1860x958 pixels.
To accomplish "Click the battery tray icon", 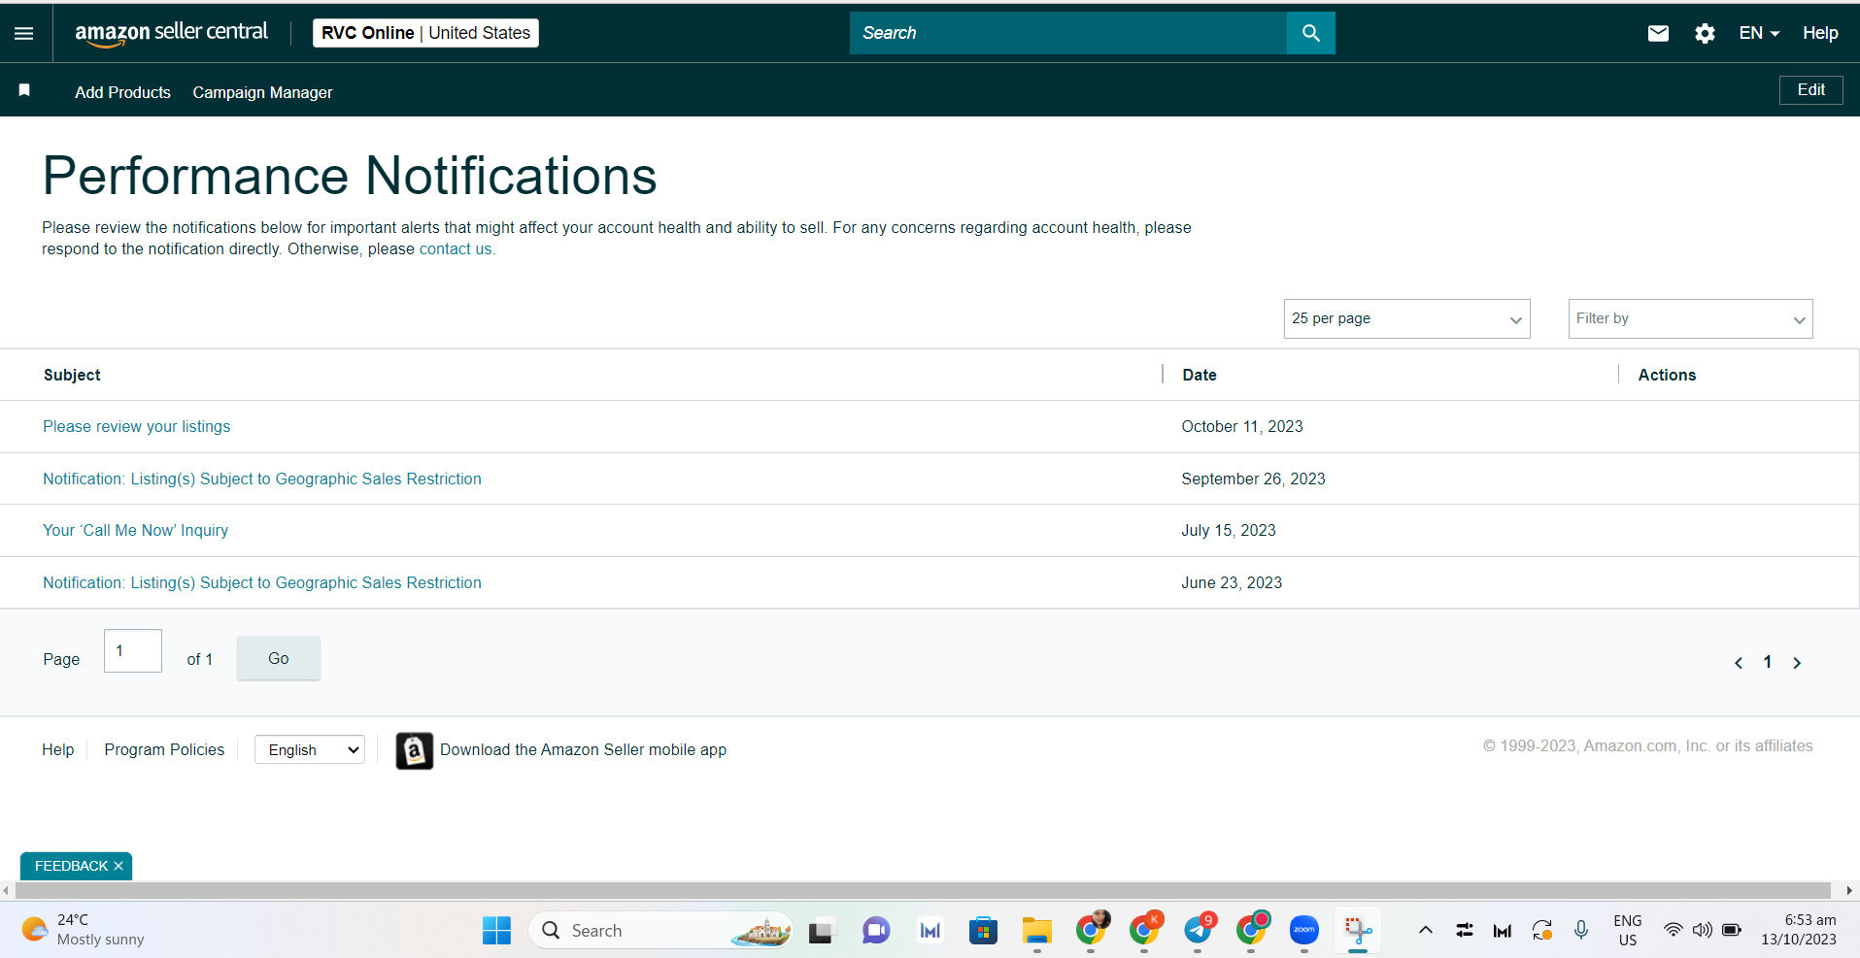I will tap(1732, 930).
